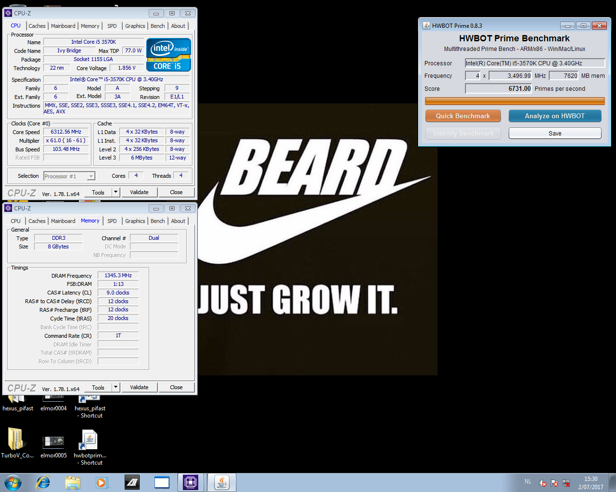Open About tab in lower CPU-Z
616x492 pixels.
[178, 221]
